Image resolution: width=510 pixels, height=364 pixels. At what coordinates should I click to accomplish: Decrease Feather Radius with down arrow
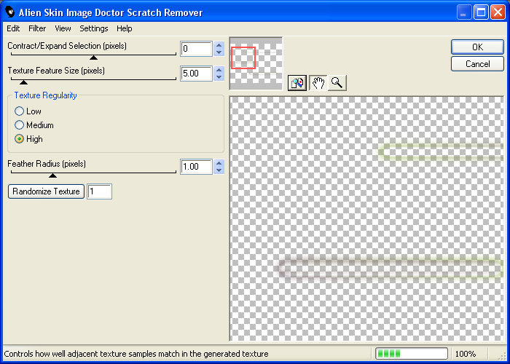[x=219, y=170]
